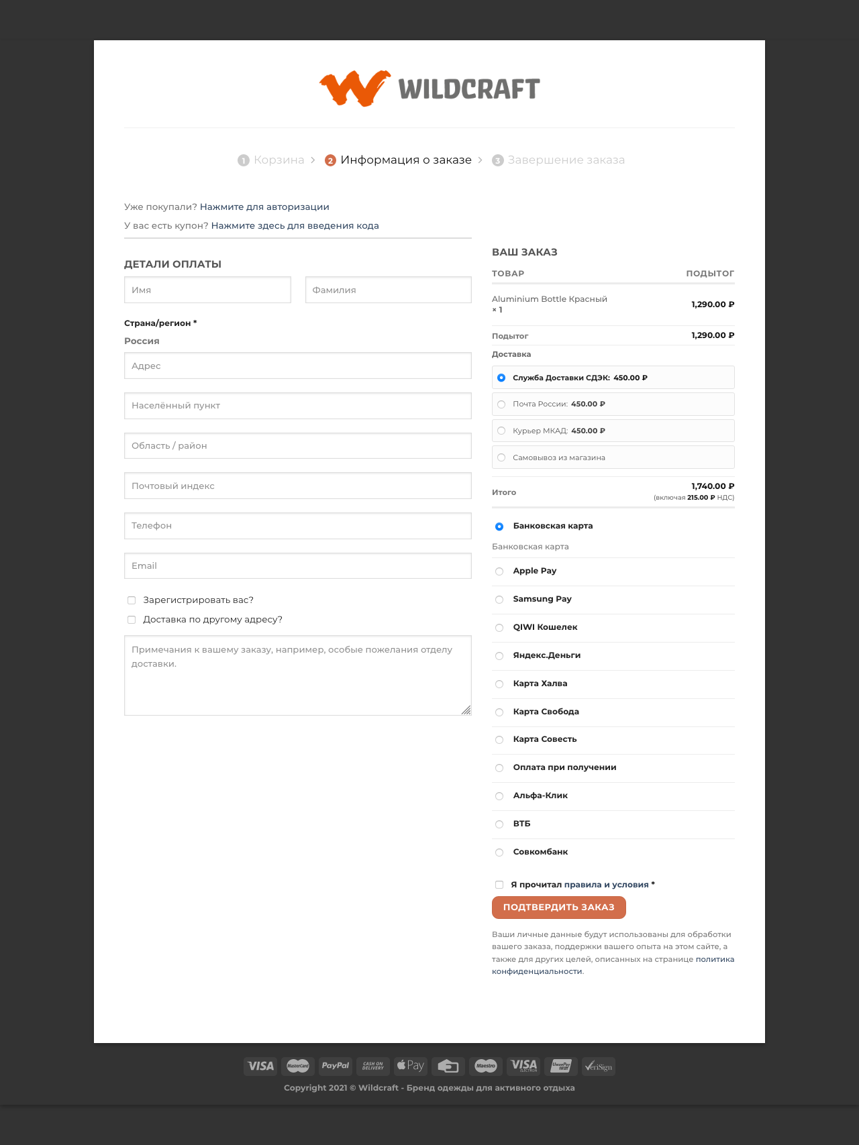The height and width of the screenshot is (1145, 859).
Task: Click the Wildcraft logo
Action: [429, 89]
